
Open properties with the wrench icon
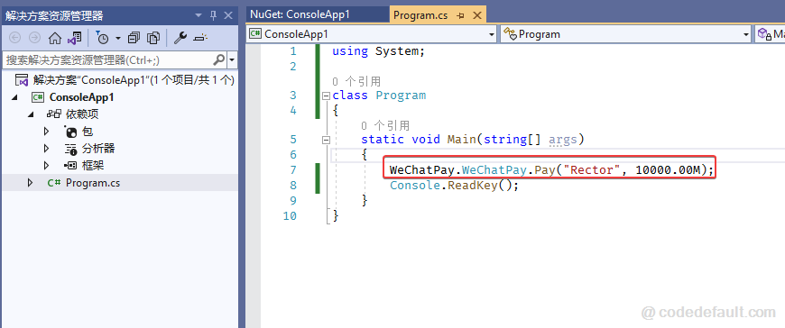pos(180,38)
